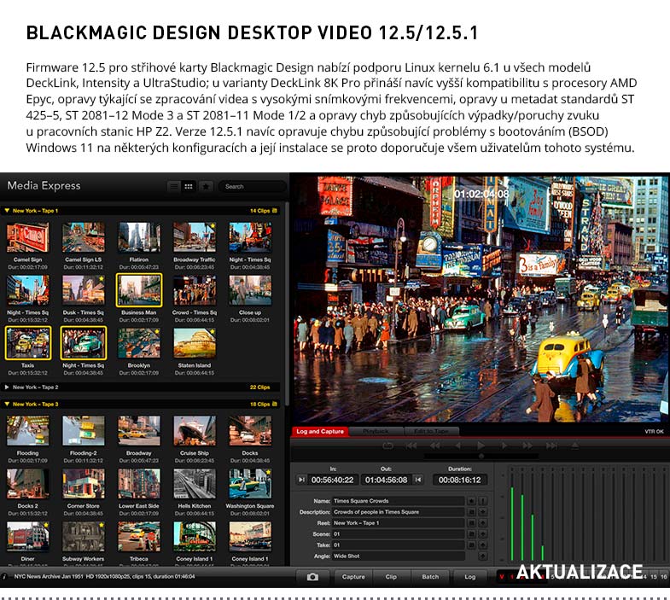This screenshot has height=600, width=670.
Task: Select the Cruise Ship clip thumbnail
Action: (x=195, y=431)
